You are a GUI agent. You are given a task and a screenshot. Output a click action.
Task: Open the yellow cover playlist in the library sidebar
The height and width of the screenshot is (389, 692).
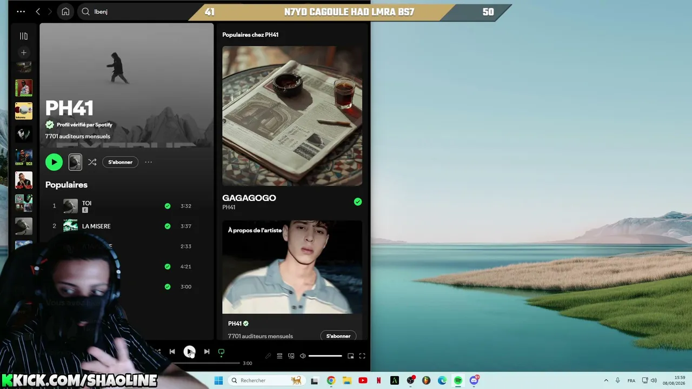tap(24, 111)
